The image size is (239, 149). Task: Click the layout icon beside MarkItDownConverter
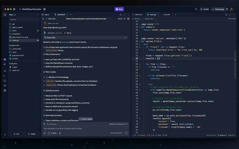(44, 9)
